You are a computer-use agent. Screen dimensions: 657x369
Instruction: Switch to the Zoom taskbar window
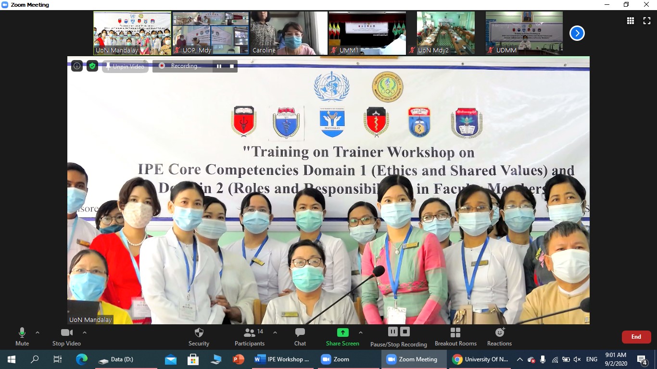[348, 359]
